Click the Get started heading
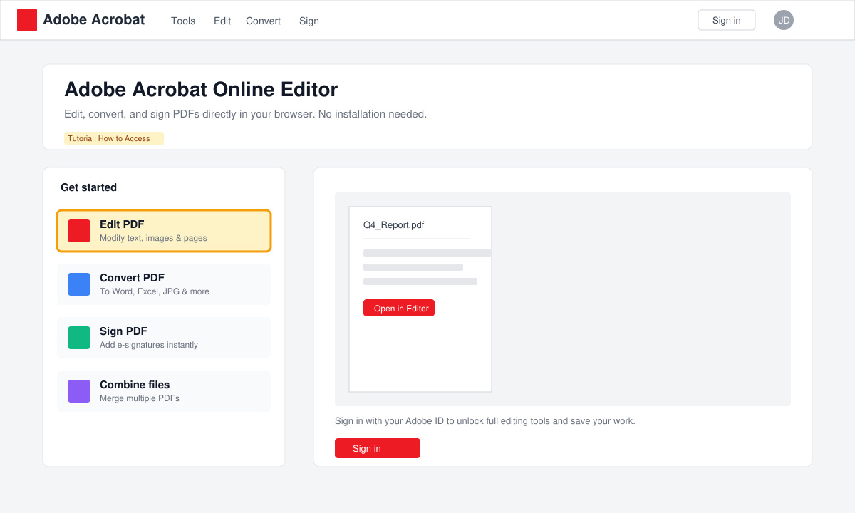 [89, 187]
